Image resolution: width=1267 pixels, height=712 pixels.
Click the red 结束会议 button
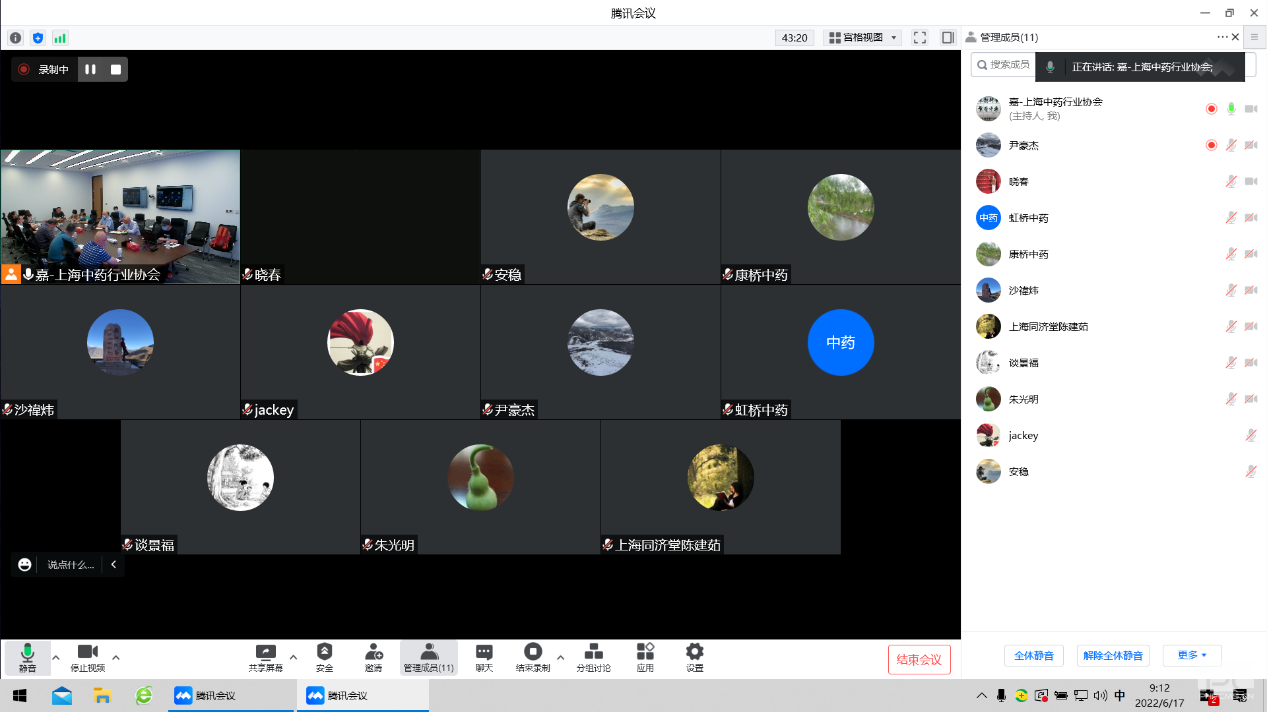[x=919, y=659]
